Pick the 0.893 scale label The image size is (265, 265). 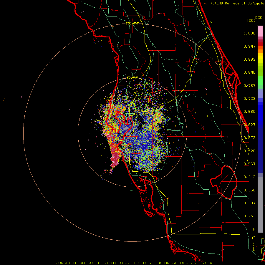tap(249, 59)
